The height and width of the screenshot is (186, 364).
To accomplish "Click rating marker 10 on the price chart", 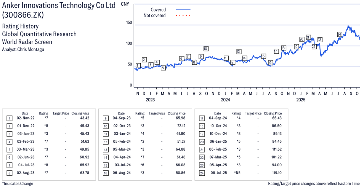I will [x=205, y=49].
